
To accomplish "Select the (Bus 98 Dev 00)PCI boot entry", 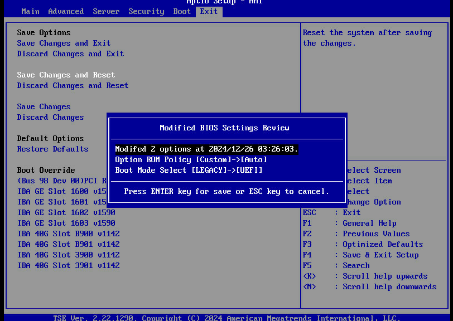I will point(62,181).
